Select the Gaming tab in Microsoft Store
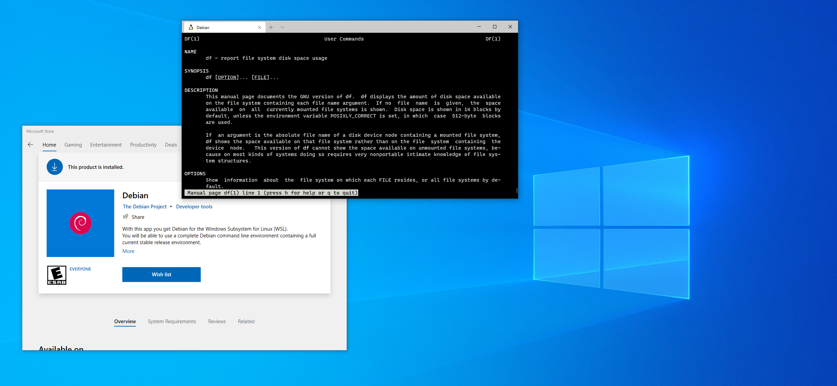 click(73, 144)
